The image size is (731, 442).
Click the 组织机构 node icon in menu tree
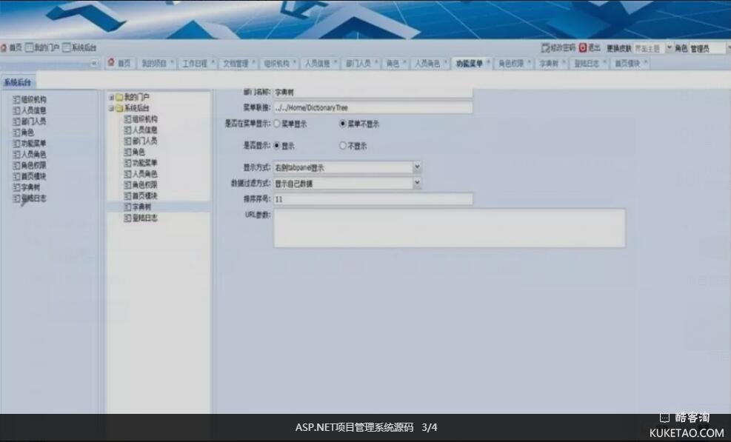point(127,119)
